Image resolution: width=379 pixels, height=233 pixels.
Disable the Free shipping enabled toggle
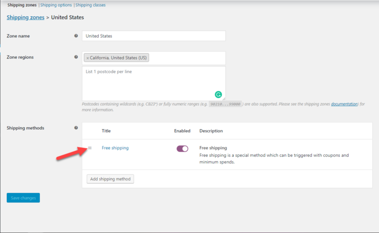tap(182, 148)
